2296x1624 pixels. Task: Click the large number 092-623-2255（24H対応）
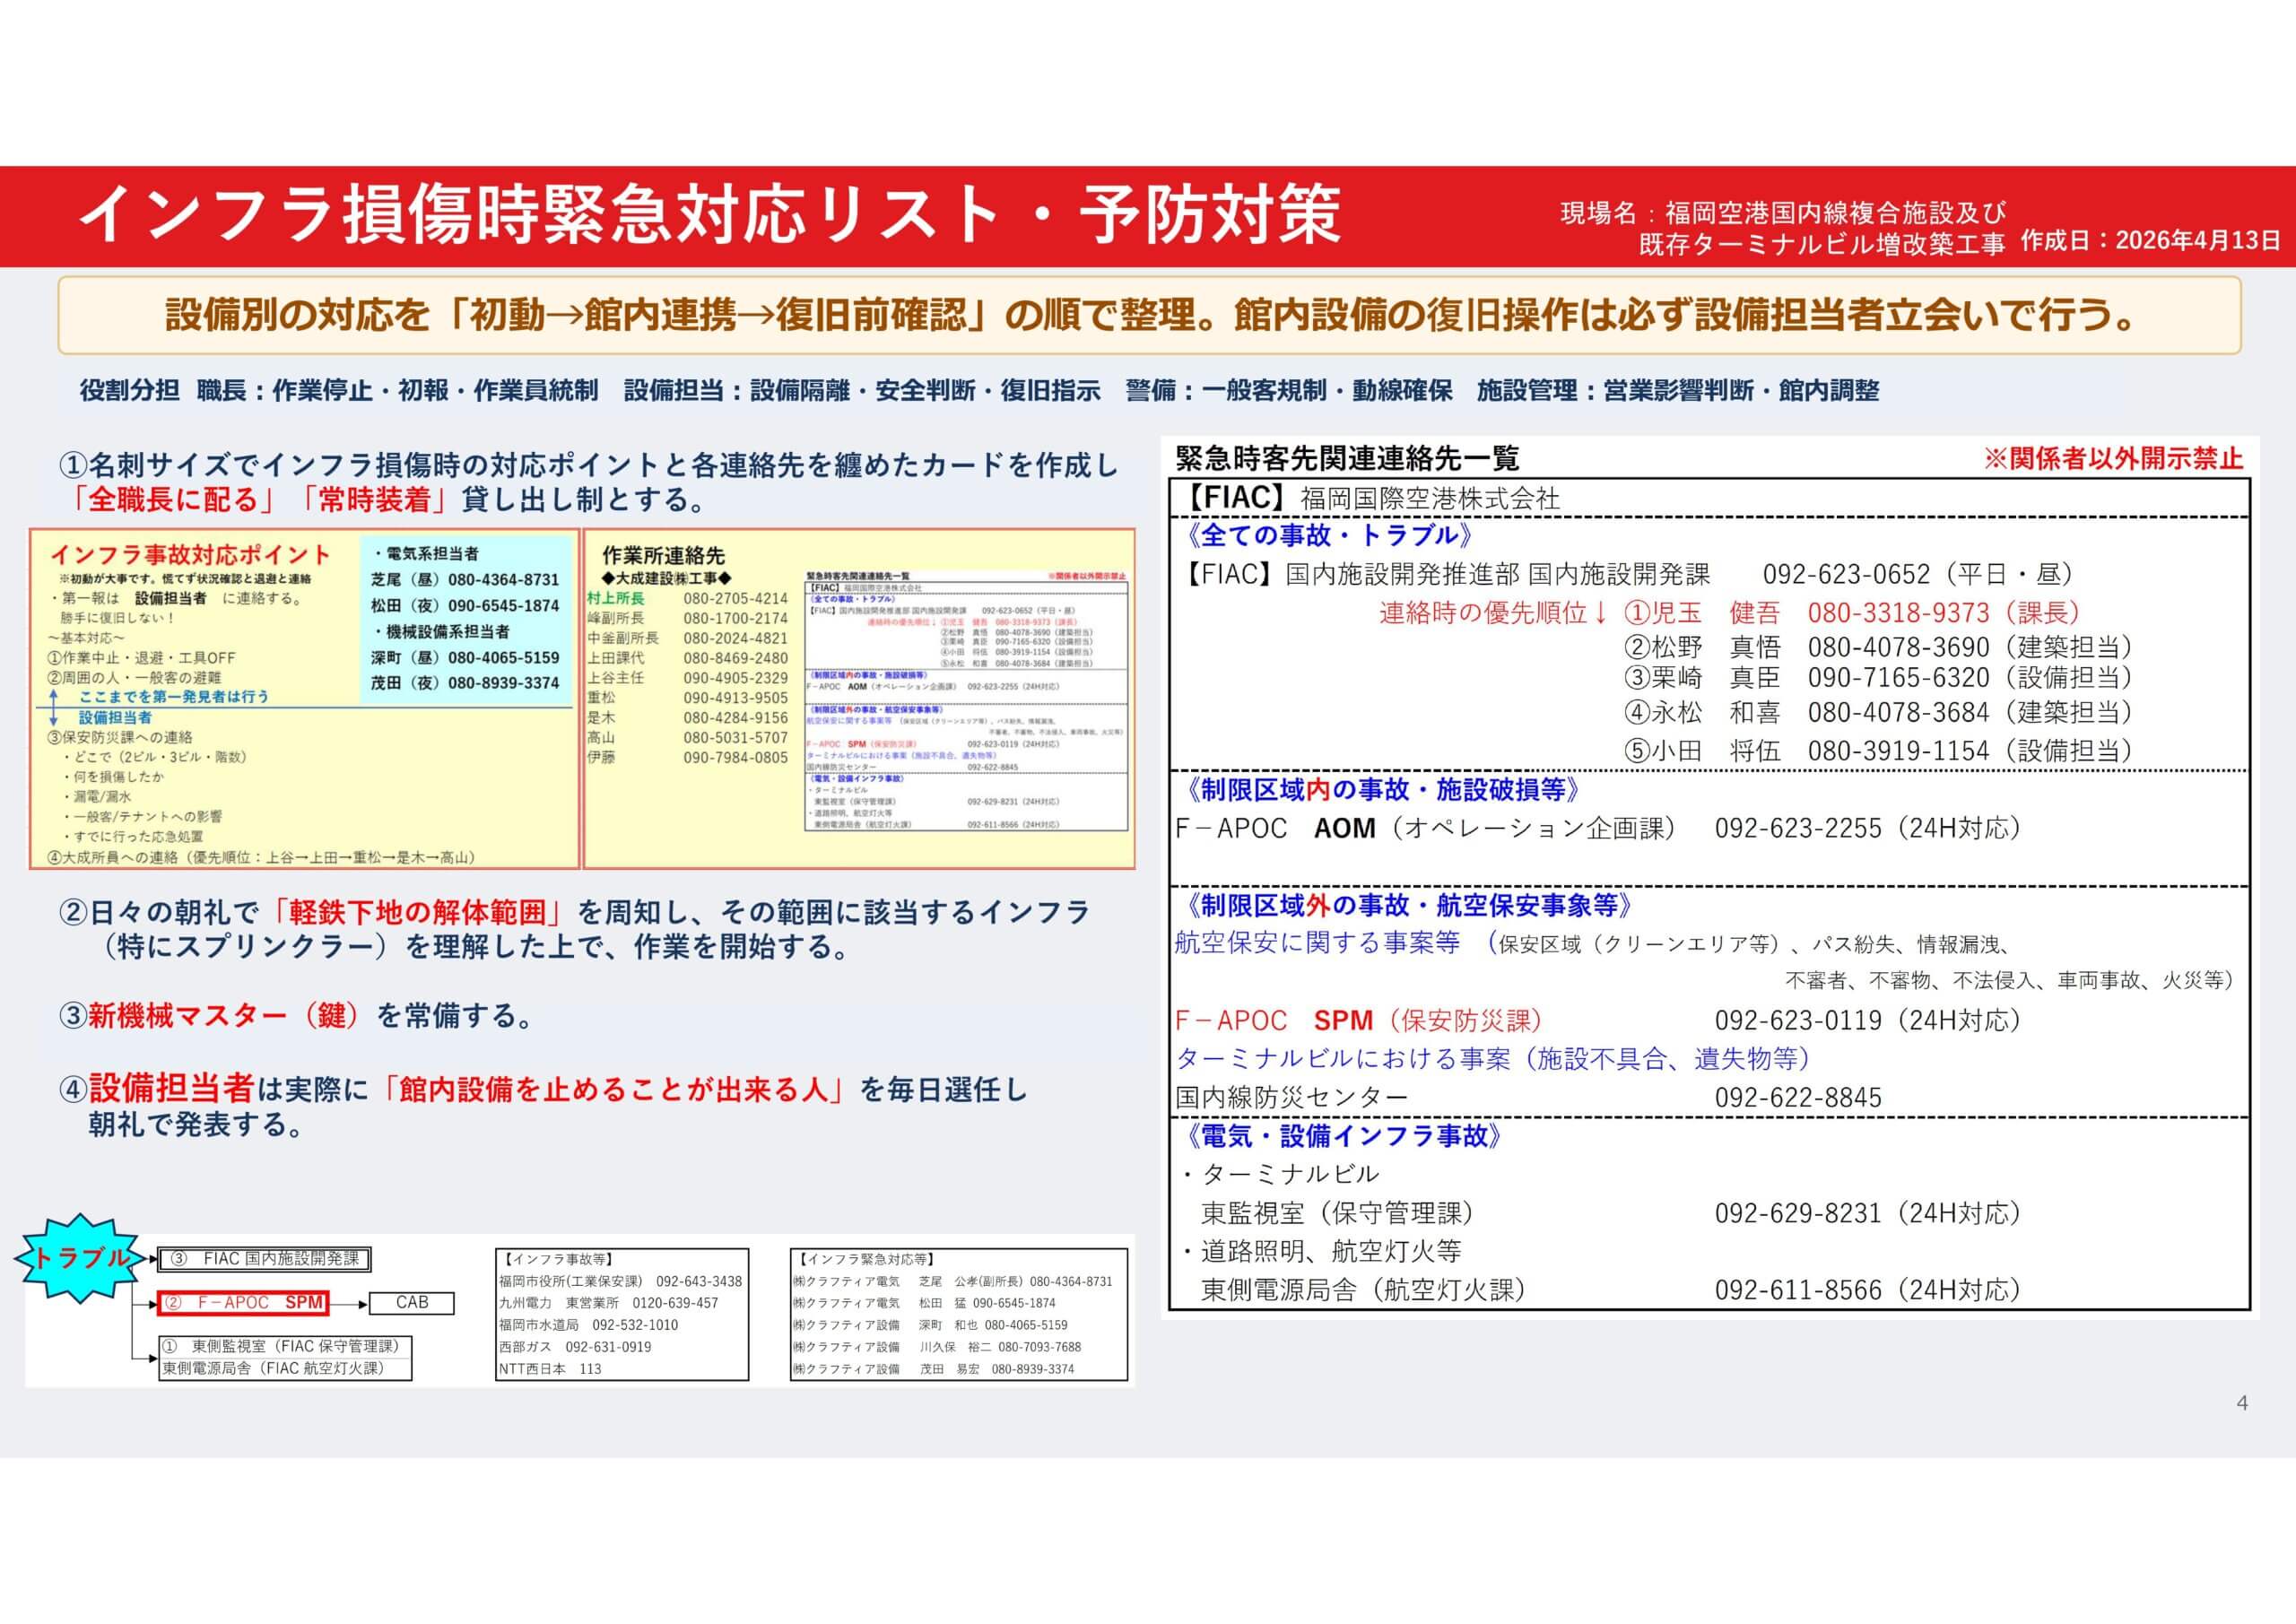[1869, 828]
